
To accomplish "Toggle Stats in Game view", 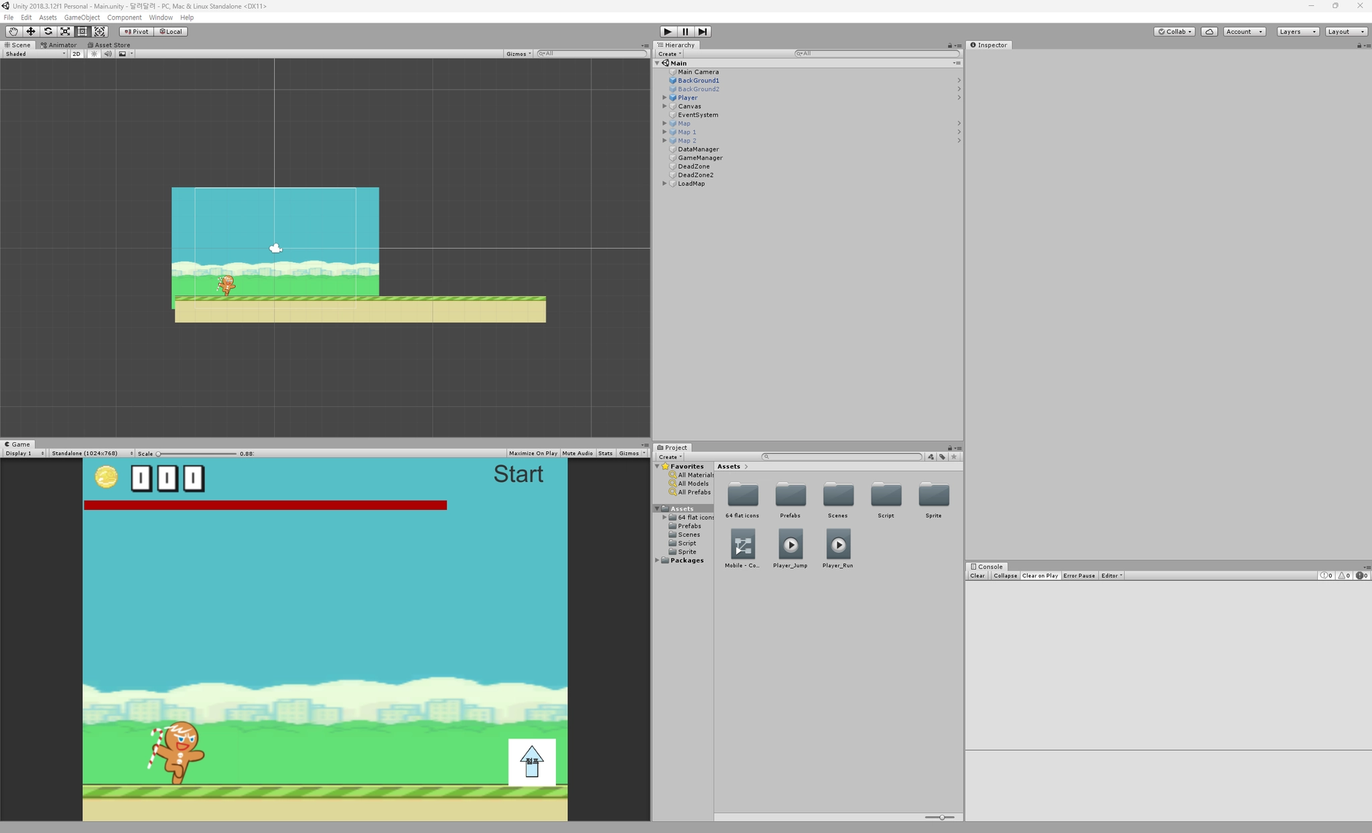I will (x=606, y=454).
